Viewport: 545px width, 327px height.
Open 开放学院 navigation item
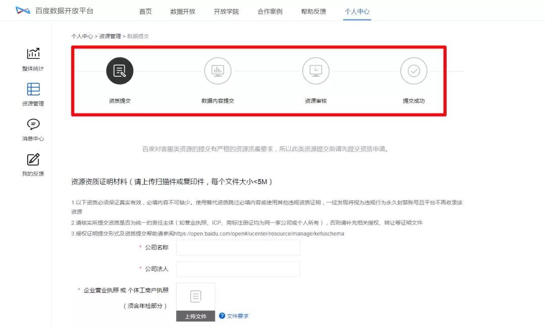226,12
